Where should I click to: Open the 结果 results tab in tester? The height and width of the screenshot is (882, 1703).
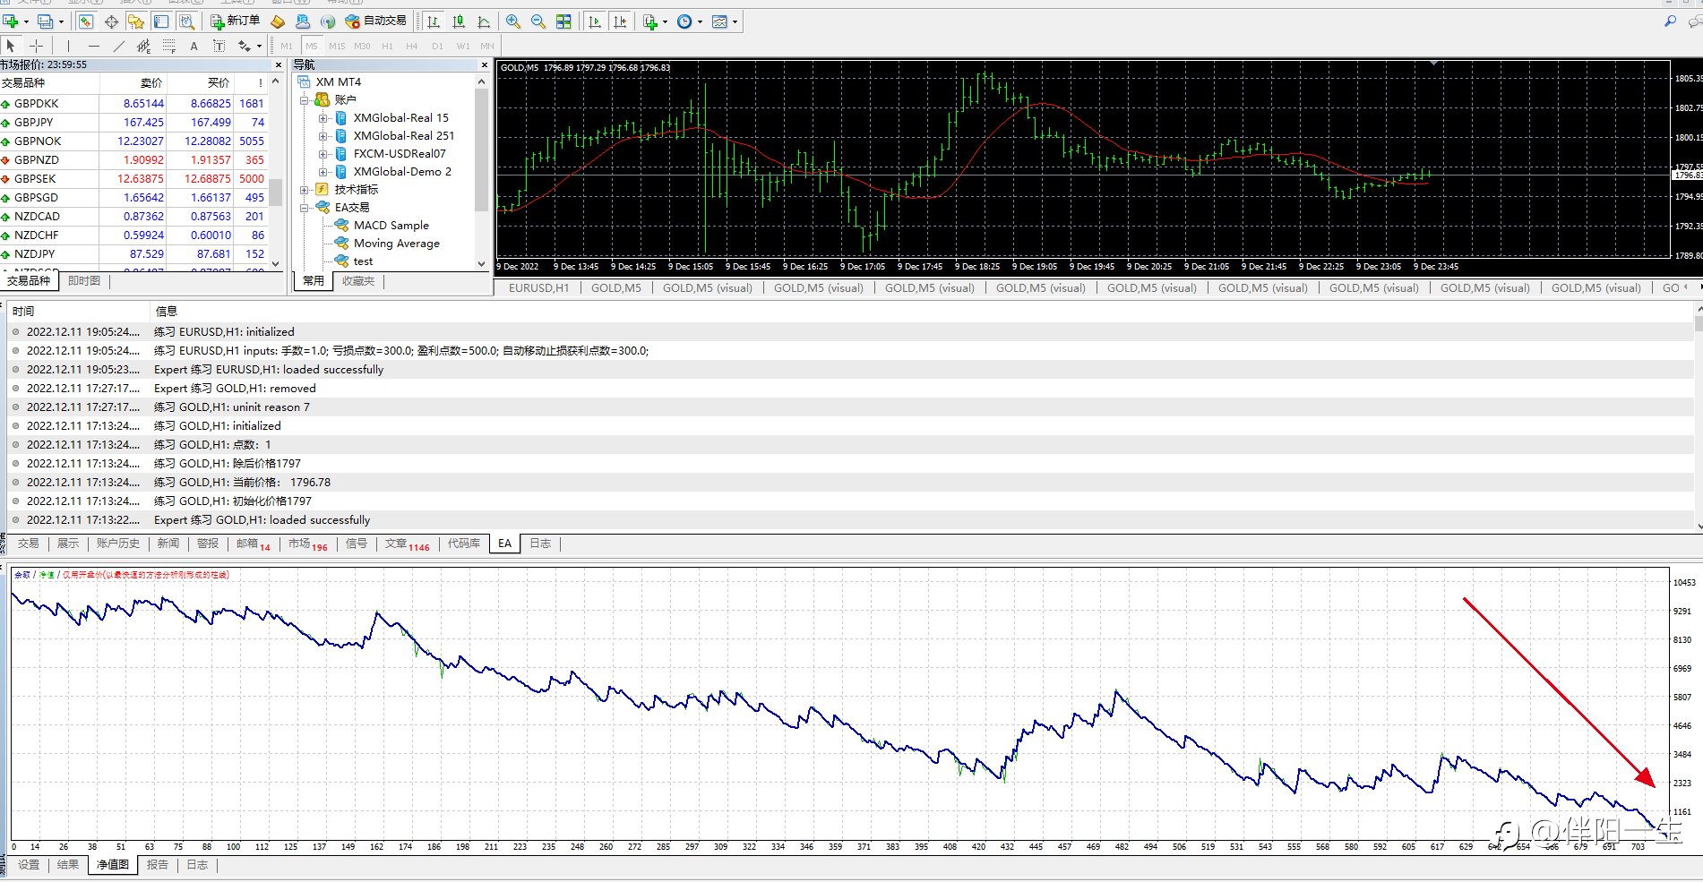click(x=68, y=865)
